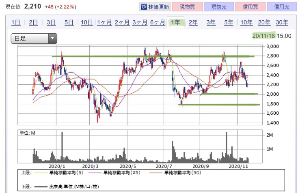Click the 単位: M volume unit label
The width and height of the screenshot is (298, 193).
[x=28, y=133]
